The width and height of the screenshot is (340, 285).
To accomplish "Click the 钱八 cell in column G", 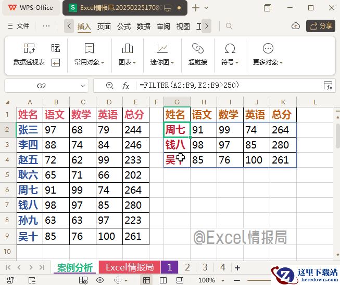I will point(177,145).
